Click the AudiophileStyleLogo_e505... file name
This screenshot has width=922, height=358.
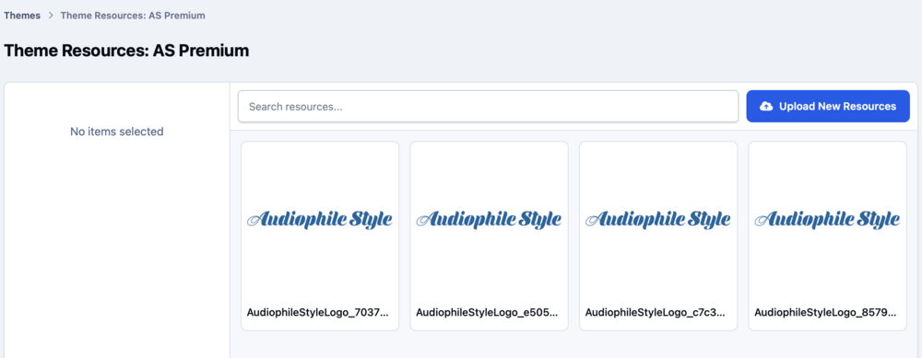tap(487, 313)
